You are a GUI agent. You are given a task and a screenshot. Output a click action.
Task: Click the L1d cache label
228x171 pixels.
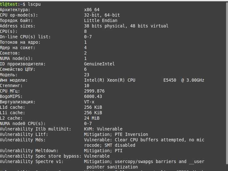(12, 107)
